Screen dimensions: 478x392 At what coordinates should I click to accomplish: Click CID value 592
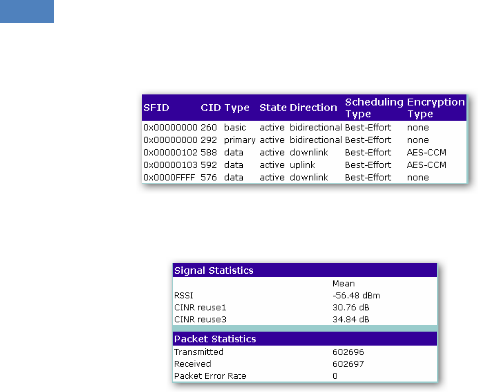pyautogui.click(x=209, y=165)
